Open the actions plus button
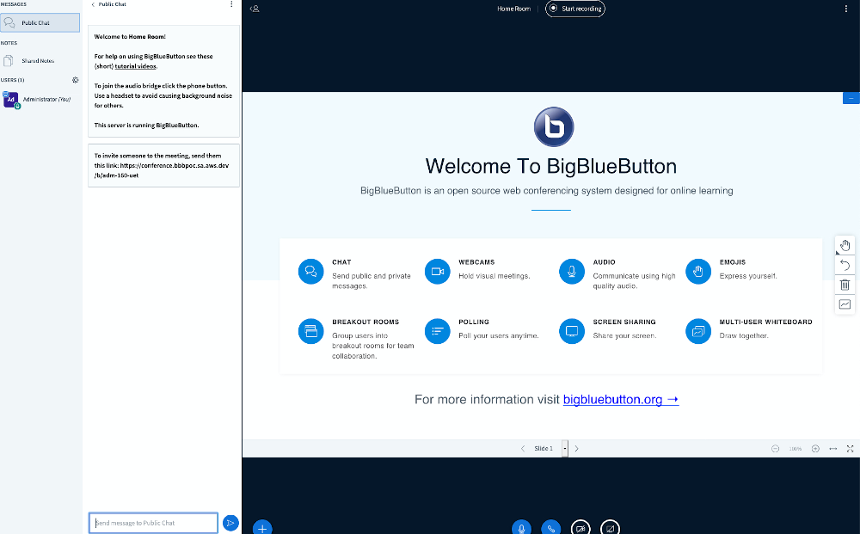 pyautogui.click(x=262, y=527)
